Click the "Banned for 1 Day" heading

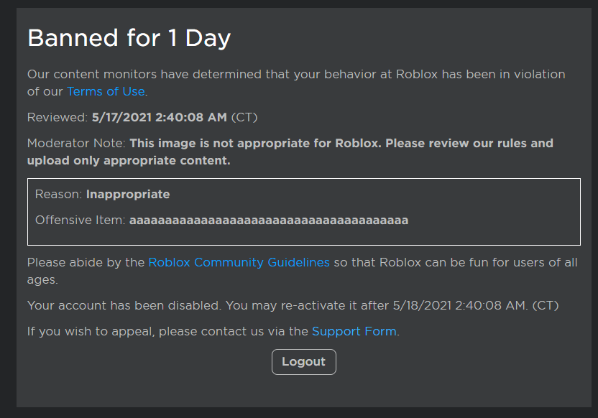coord(129,38)
